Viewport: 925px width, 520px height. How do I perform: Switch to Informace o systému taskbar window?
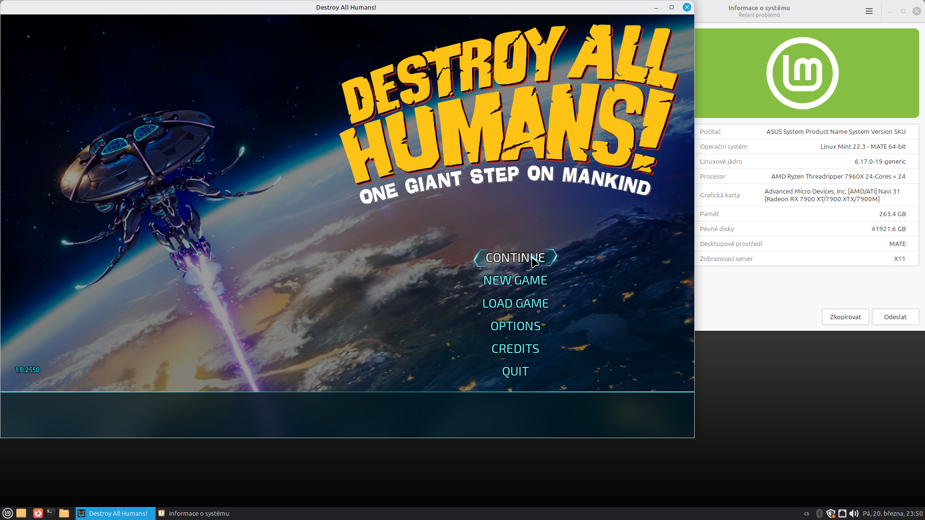194,513
